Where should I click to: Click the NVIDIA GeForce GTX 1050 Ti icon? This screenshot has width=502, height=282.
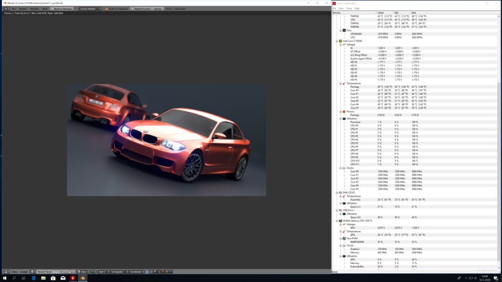click(340, 221)
